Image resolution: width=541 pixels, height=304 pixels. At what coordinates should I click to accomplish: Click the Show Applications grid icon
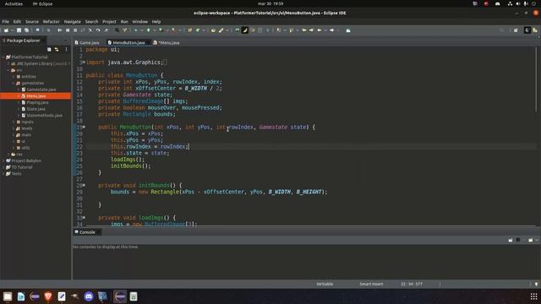click(x=533, y=296)
